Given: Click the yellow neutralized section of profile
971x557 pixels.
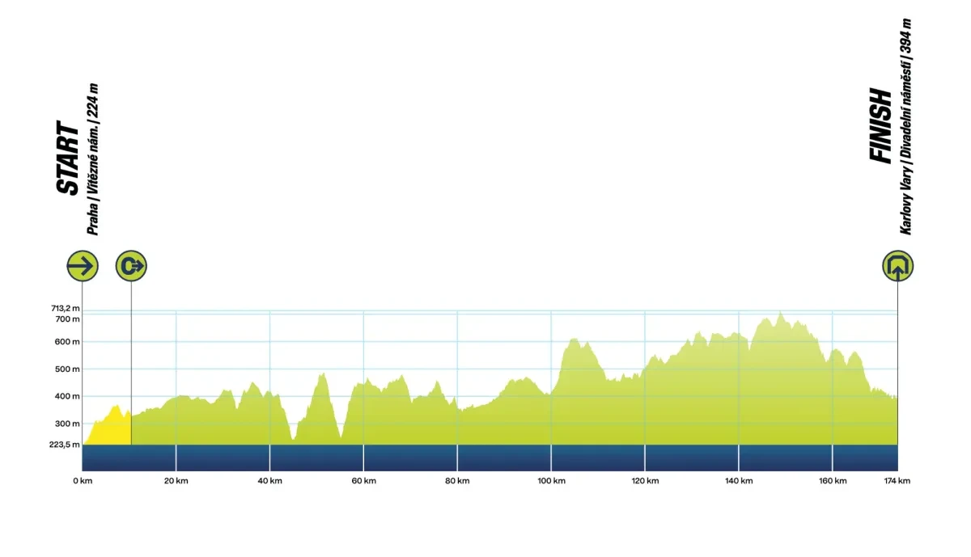Looking at the screenshot, I should (108, 430).
